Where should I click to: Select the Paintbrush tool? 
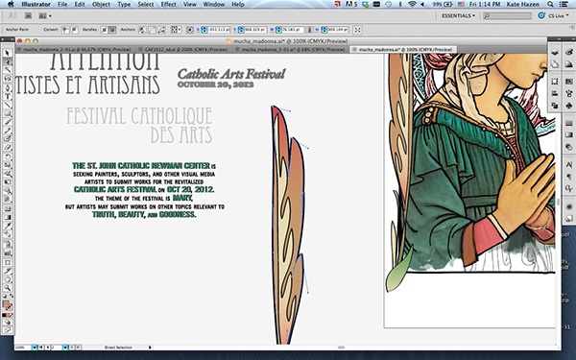point(8,122)
